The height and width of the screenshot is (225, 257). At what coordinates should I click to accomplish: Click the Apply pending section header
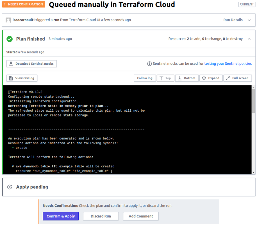(x=129, y=187)
